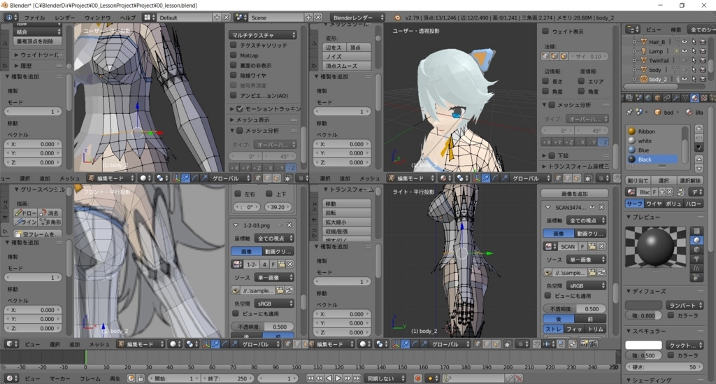Viewport: 716px width, 384px height.
Task: Open the グローバル orientation dropdown in top-right viewport
Action: 529,178
